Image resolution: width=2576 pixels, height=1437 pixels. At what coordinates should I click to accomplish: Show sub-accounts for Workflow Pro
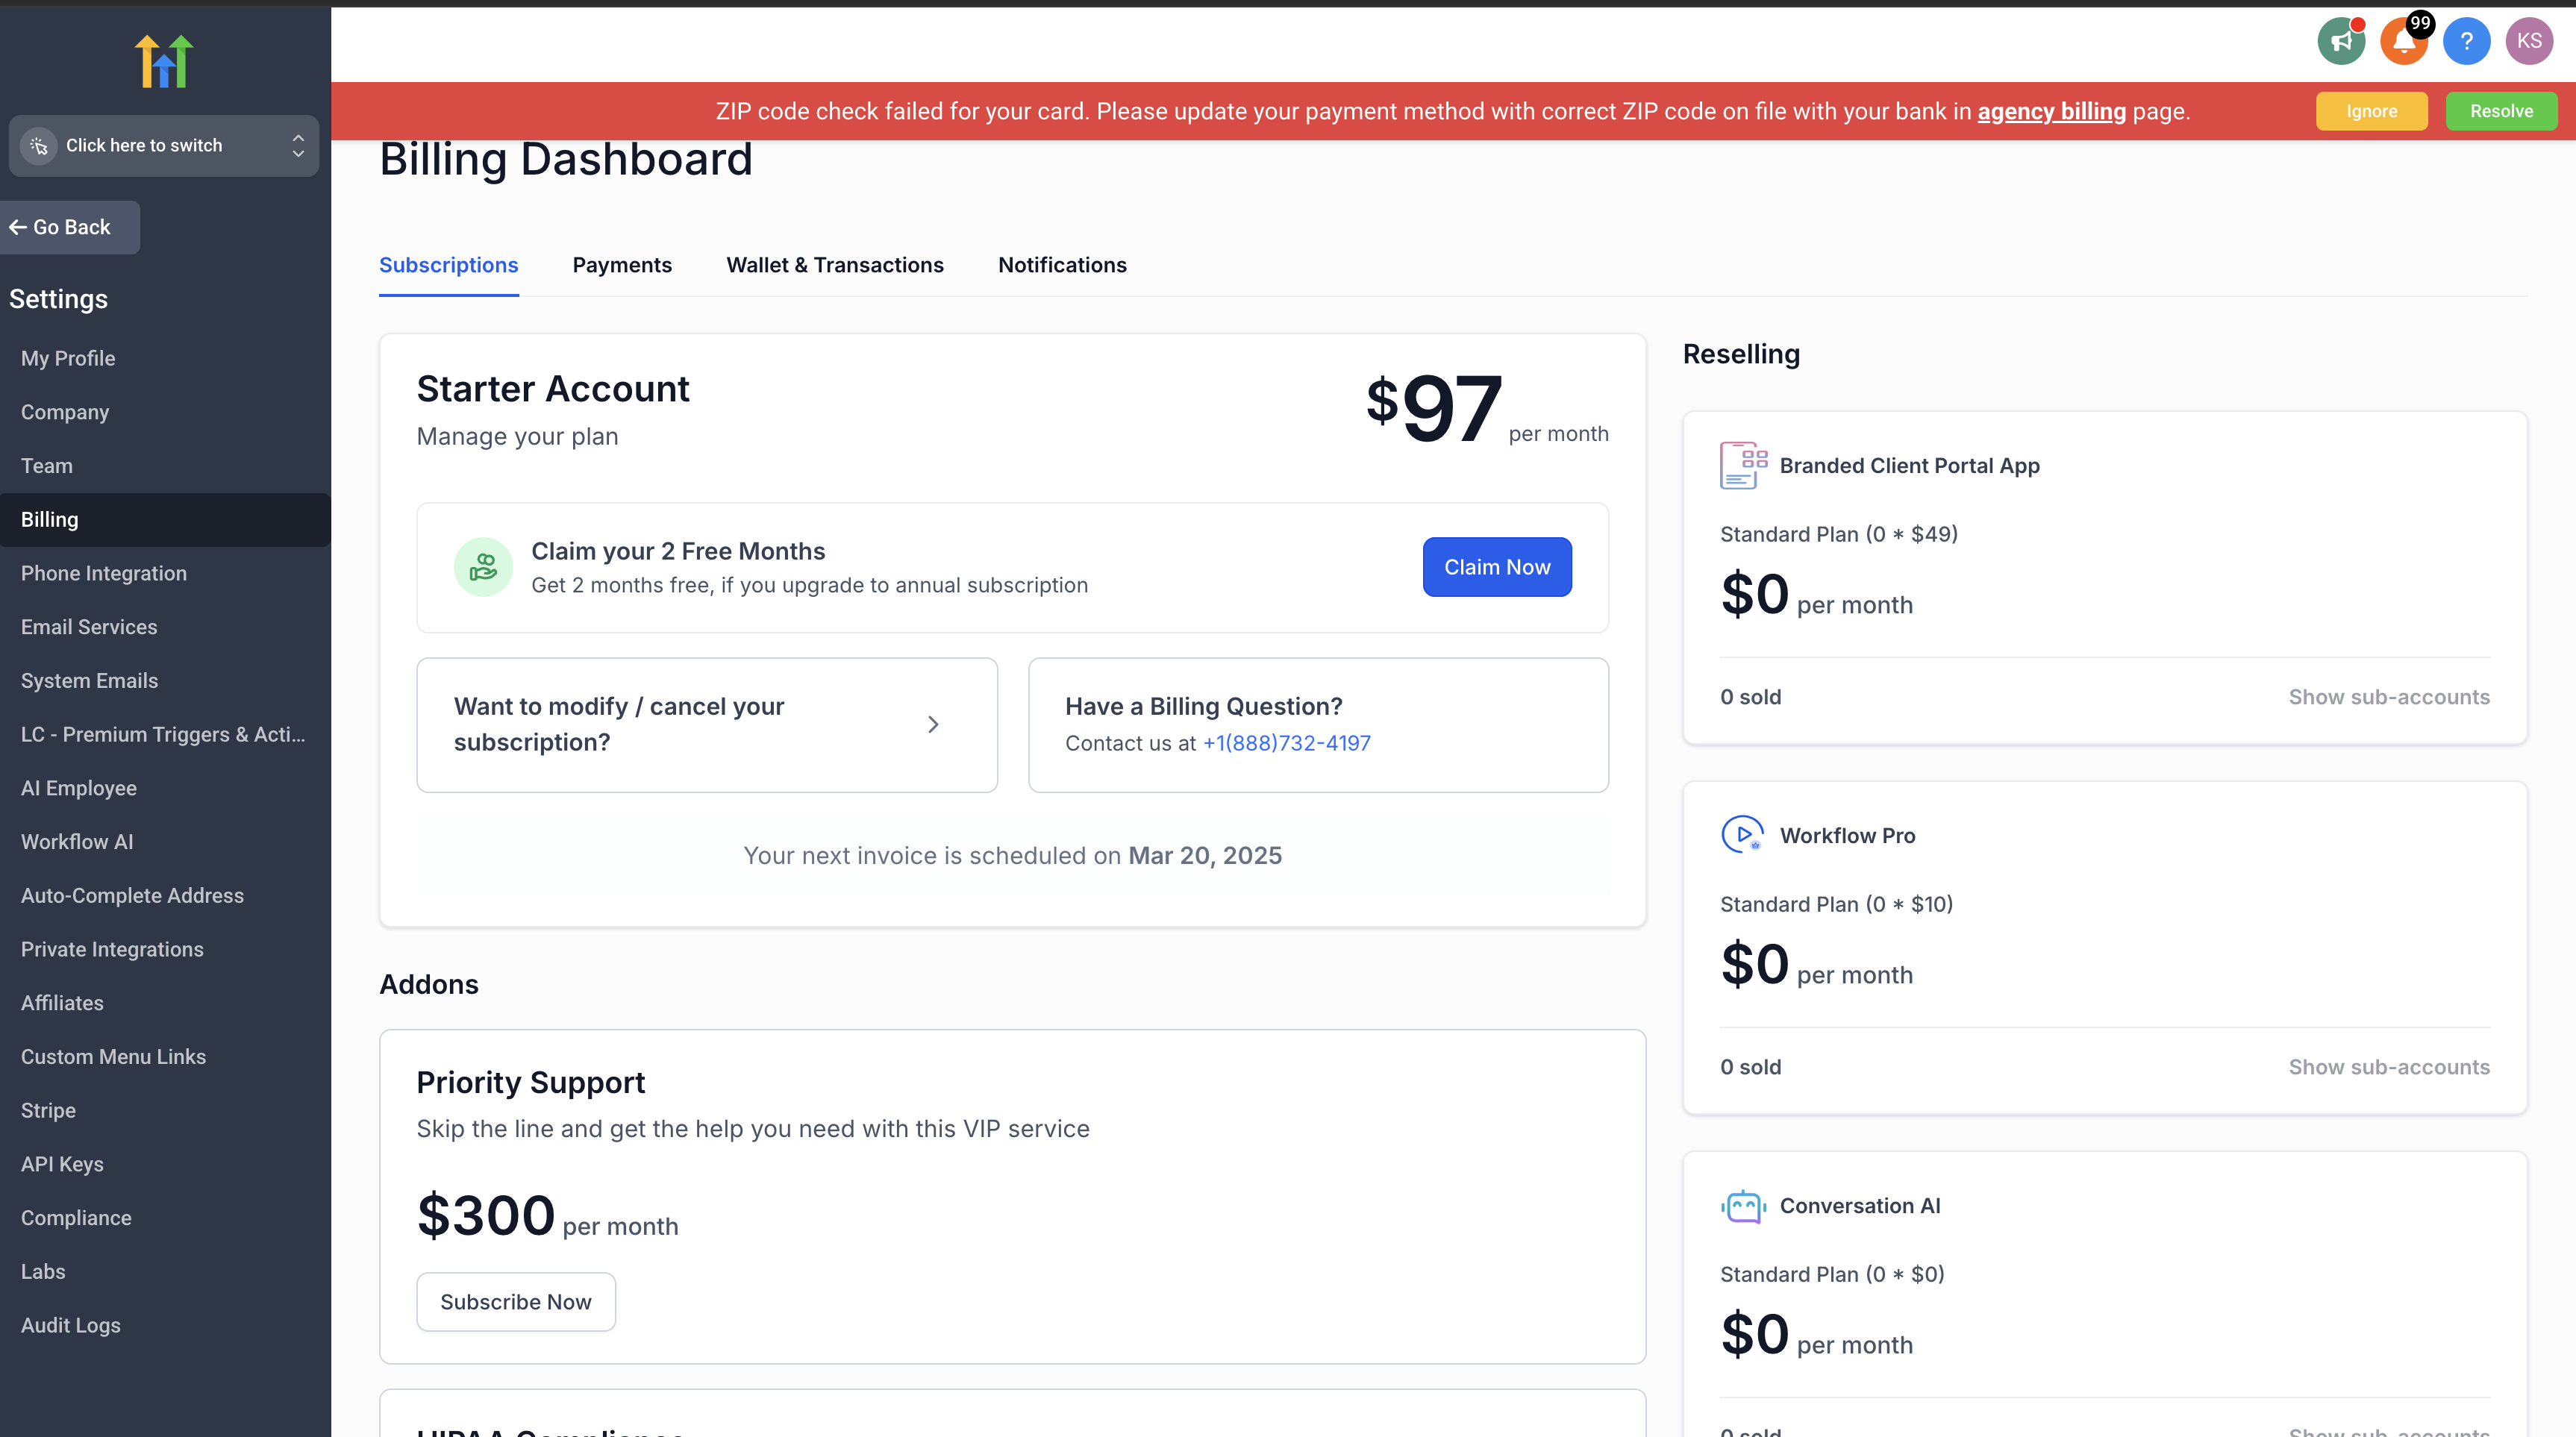click(x=2389, y=1067)
